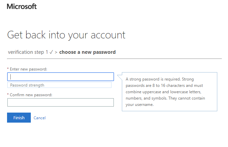Click 'A strong password is required' tooltip line
Screen dimensions: 228x147
153,79
